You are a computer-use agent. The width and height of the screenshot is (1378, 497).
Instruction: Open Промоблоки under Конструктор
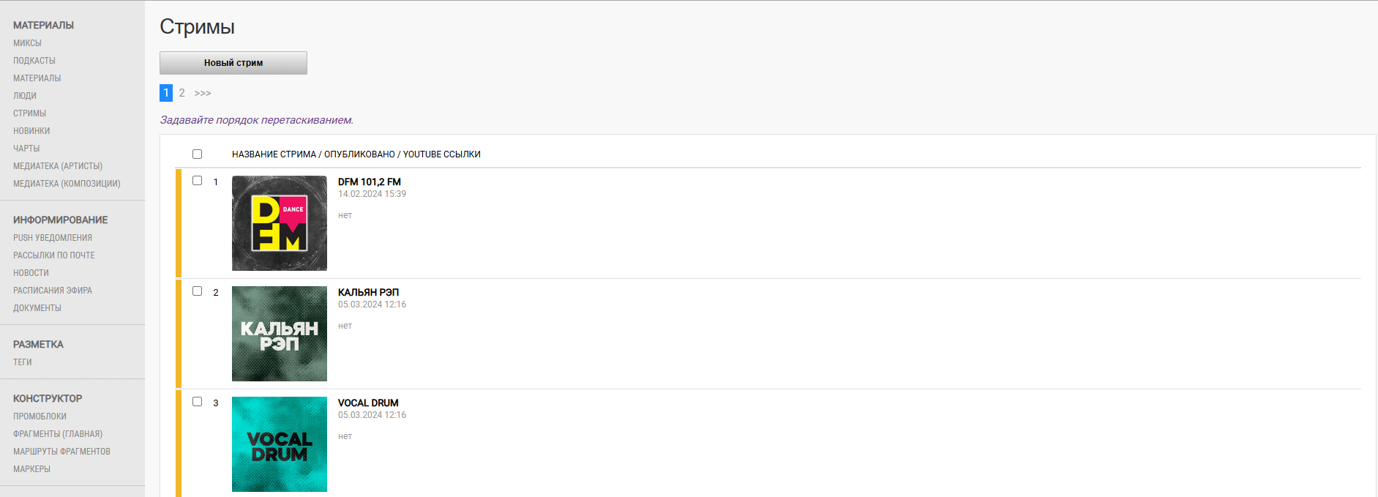pos(40,416)
